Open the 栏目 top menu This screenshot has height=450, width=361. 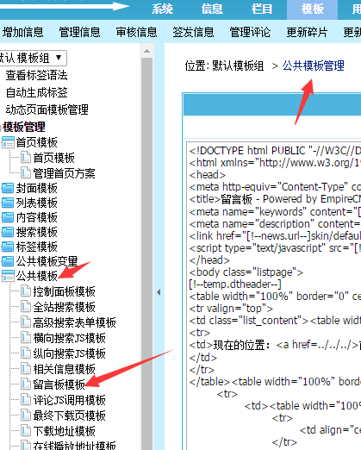pyautogui.click(x=262, y=9)
